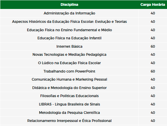The image size is (167, 126).
Task: Select LIBRAS - Língua Brasileira de Sinais
Action: [x=69, y=104]
